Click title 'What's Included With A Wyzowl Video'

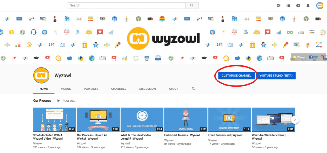(x=48, y=137)
